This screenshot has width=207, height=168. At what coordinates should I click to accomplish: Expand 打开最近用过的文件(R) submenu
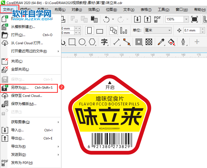(31, 51)
